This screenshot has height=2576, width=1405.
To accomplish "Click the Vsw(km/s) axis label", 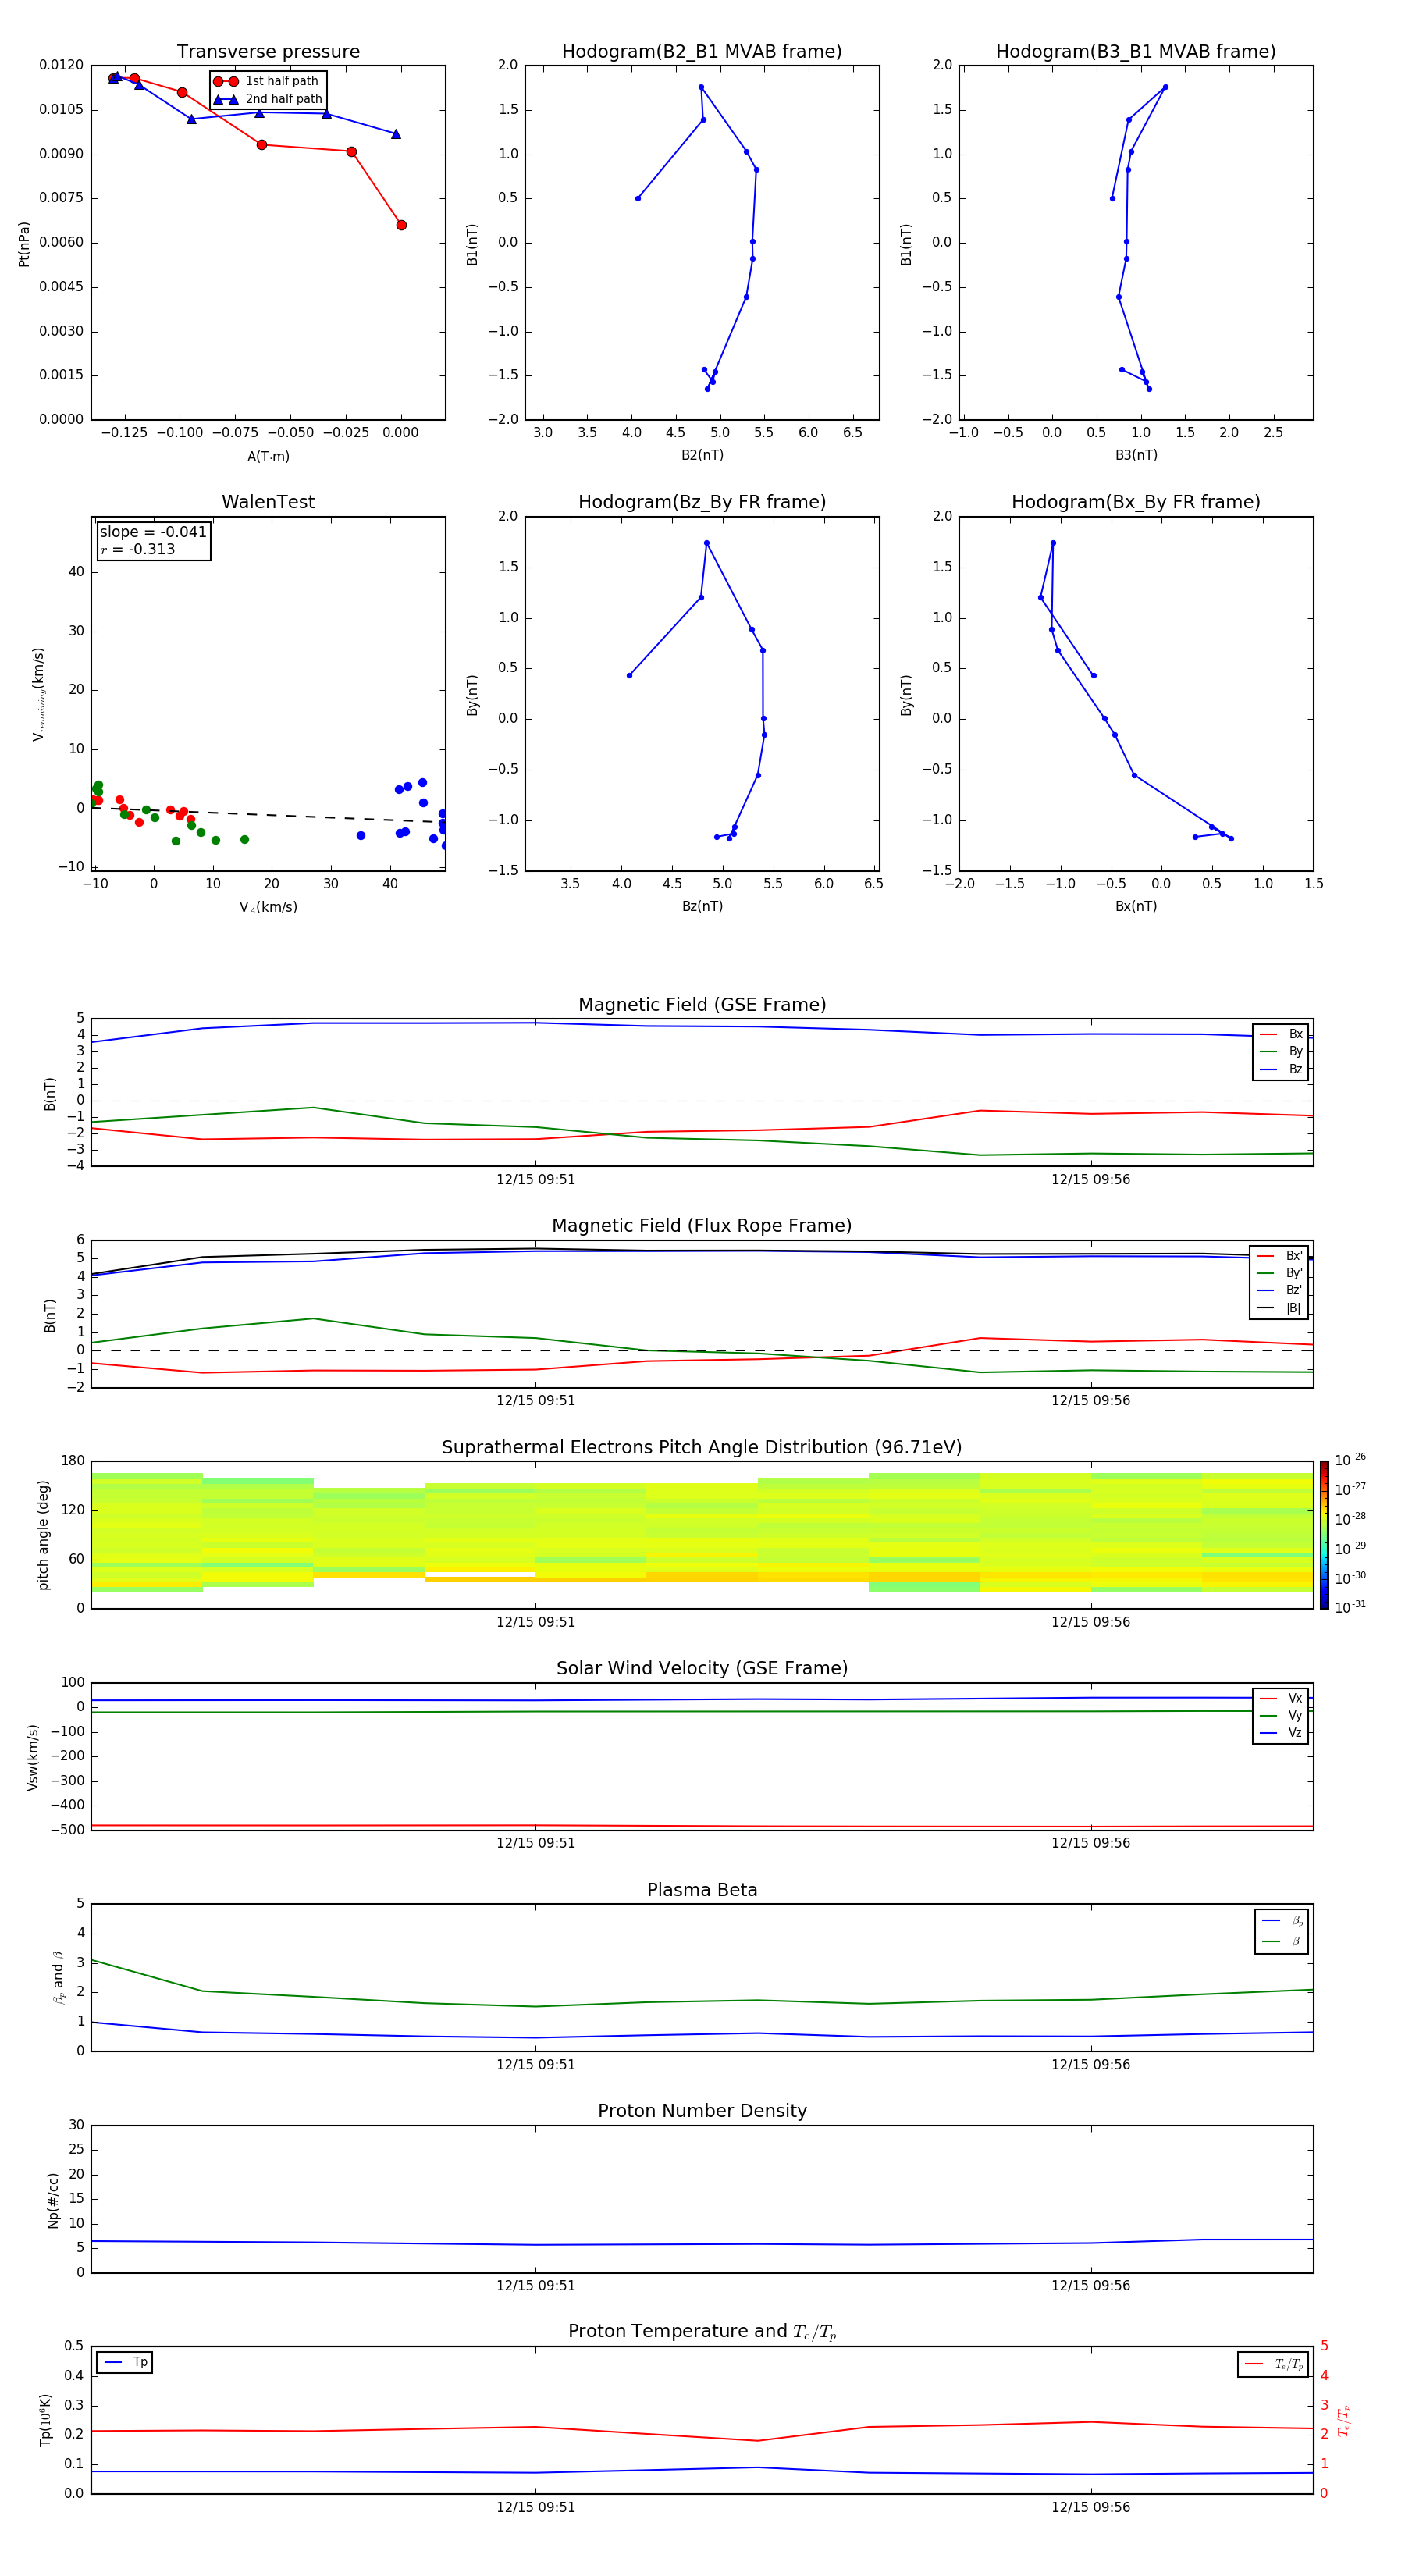I will pyautogui.click(x=33, y=1757).
